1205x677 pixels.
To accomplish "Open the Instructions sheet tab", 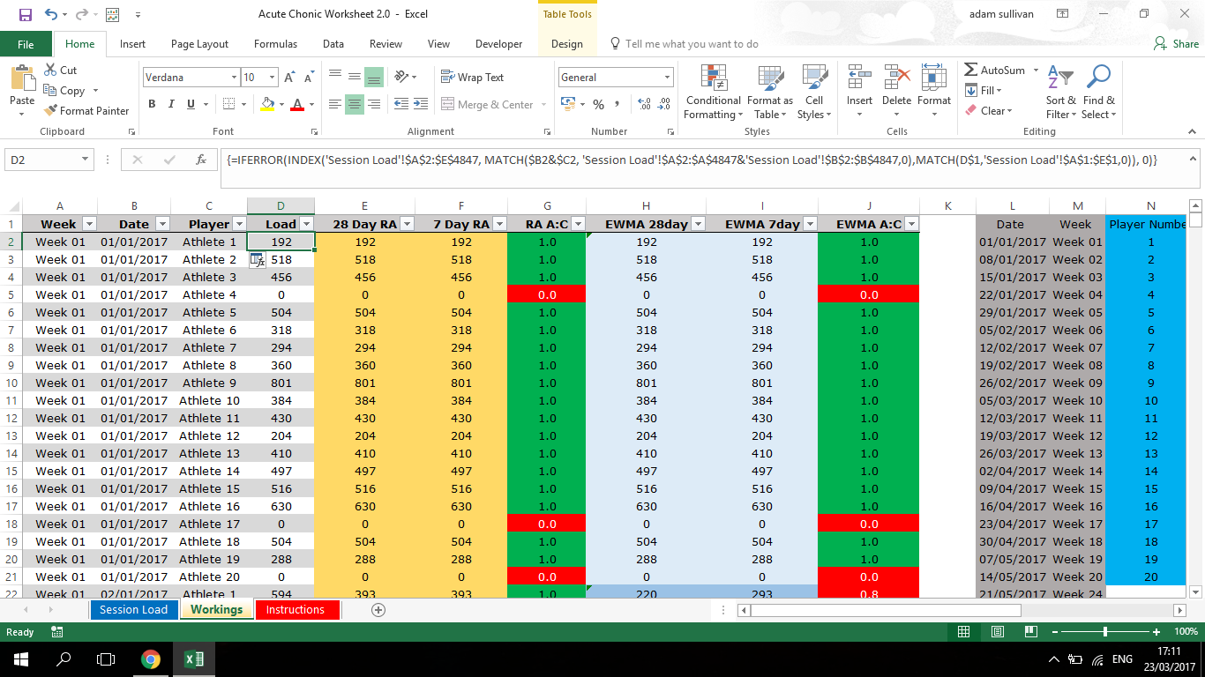I will click(297, 609).
